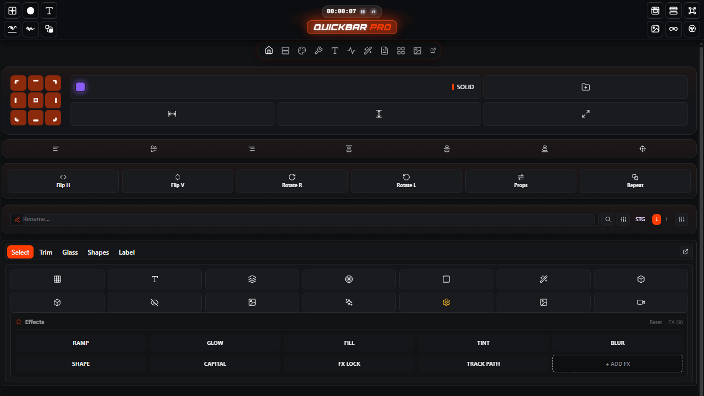Viewport: 704px width, 396px height.
Task: Reset the Effects panel
Action: (656, 322)
